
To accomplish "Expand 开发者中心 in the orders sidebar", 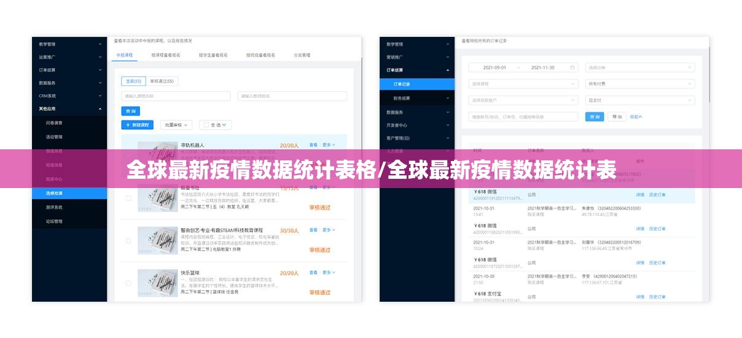I will click(x=417, y=125).
